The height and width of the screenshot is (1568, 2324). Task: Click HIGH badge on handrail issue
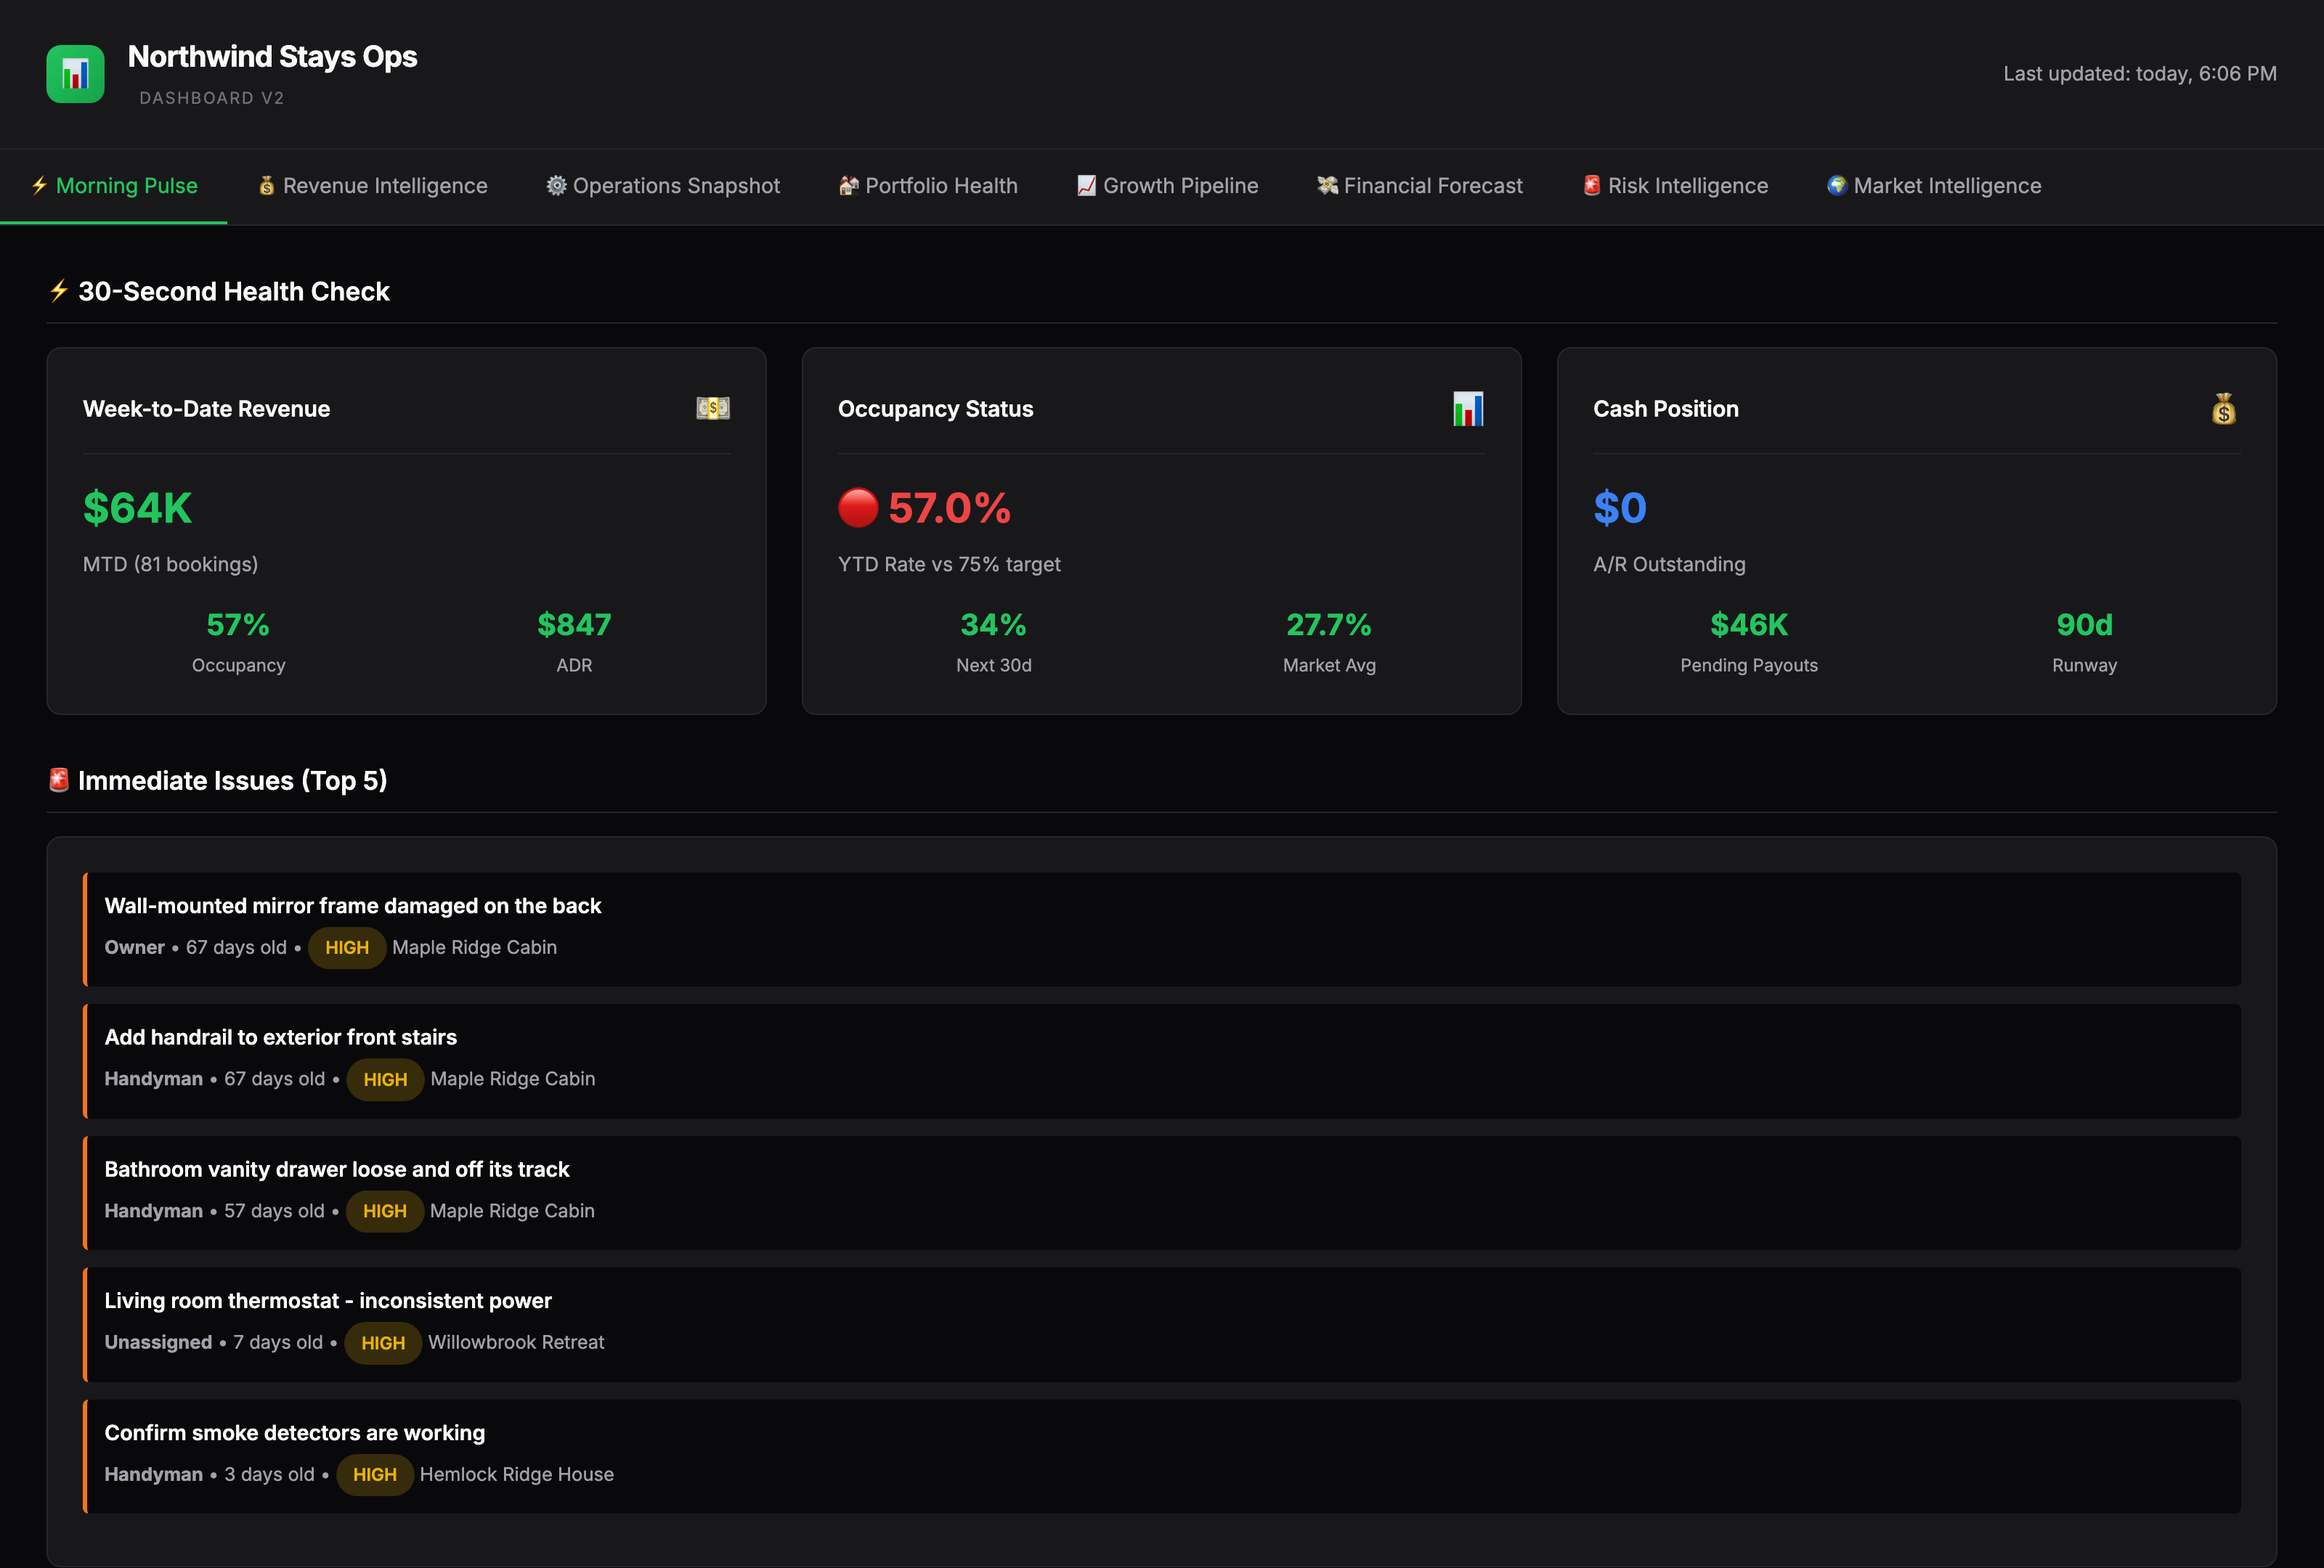pyautogui.click(x=385, y=1079)
